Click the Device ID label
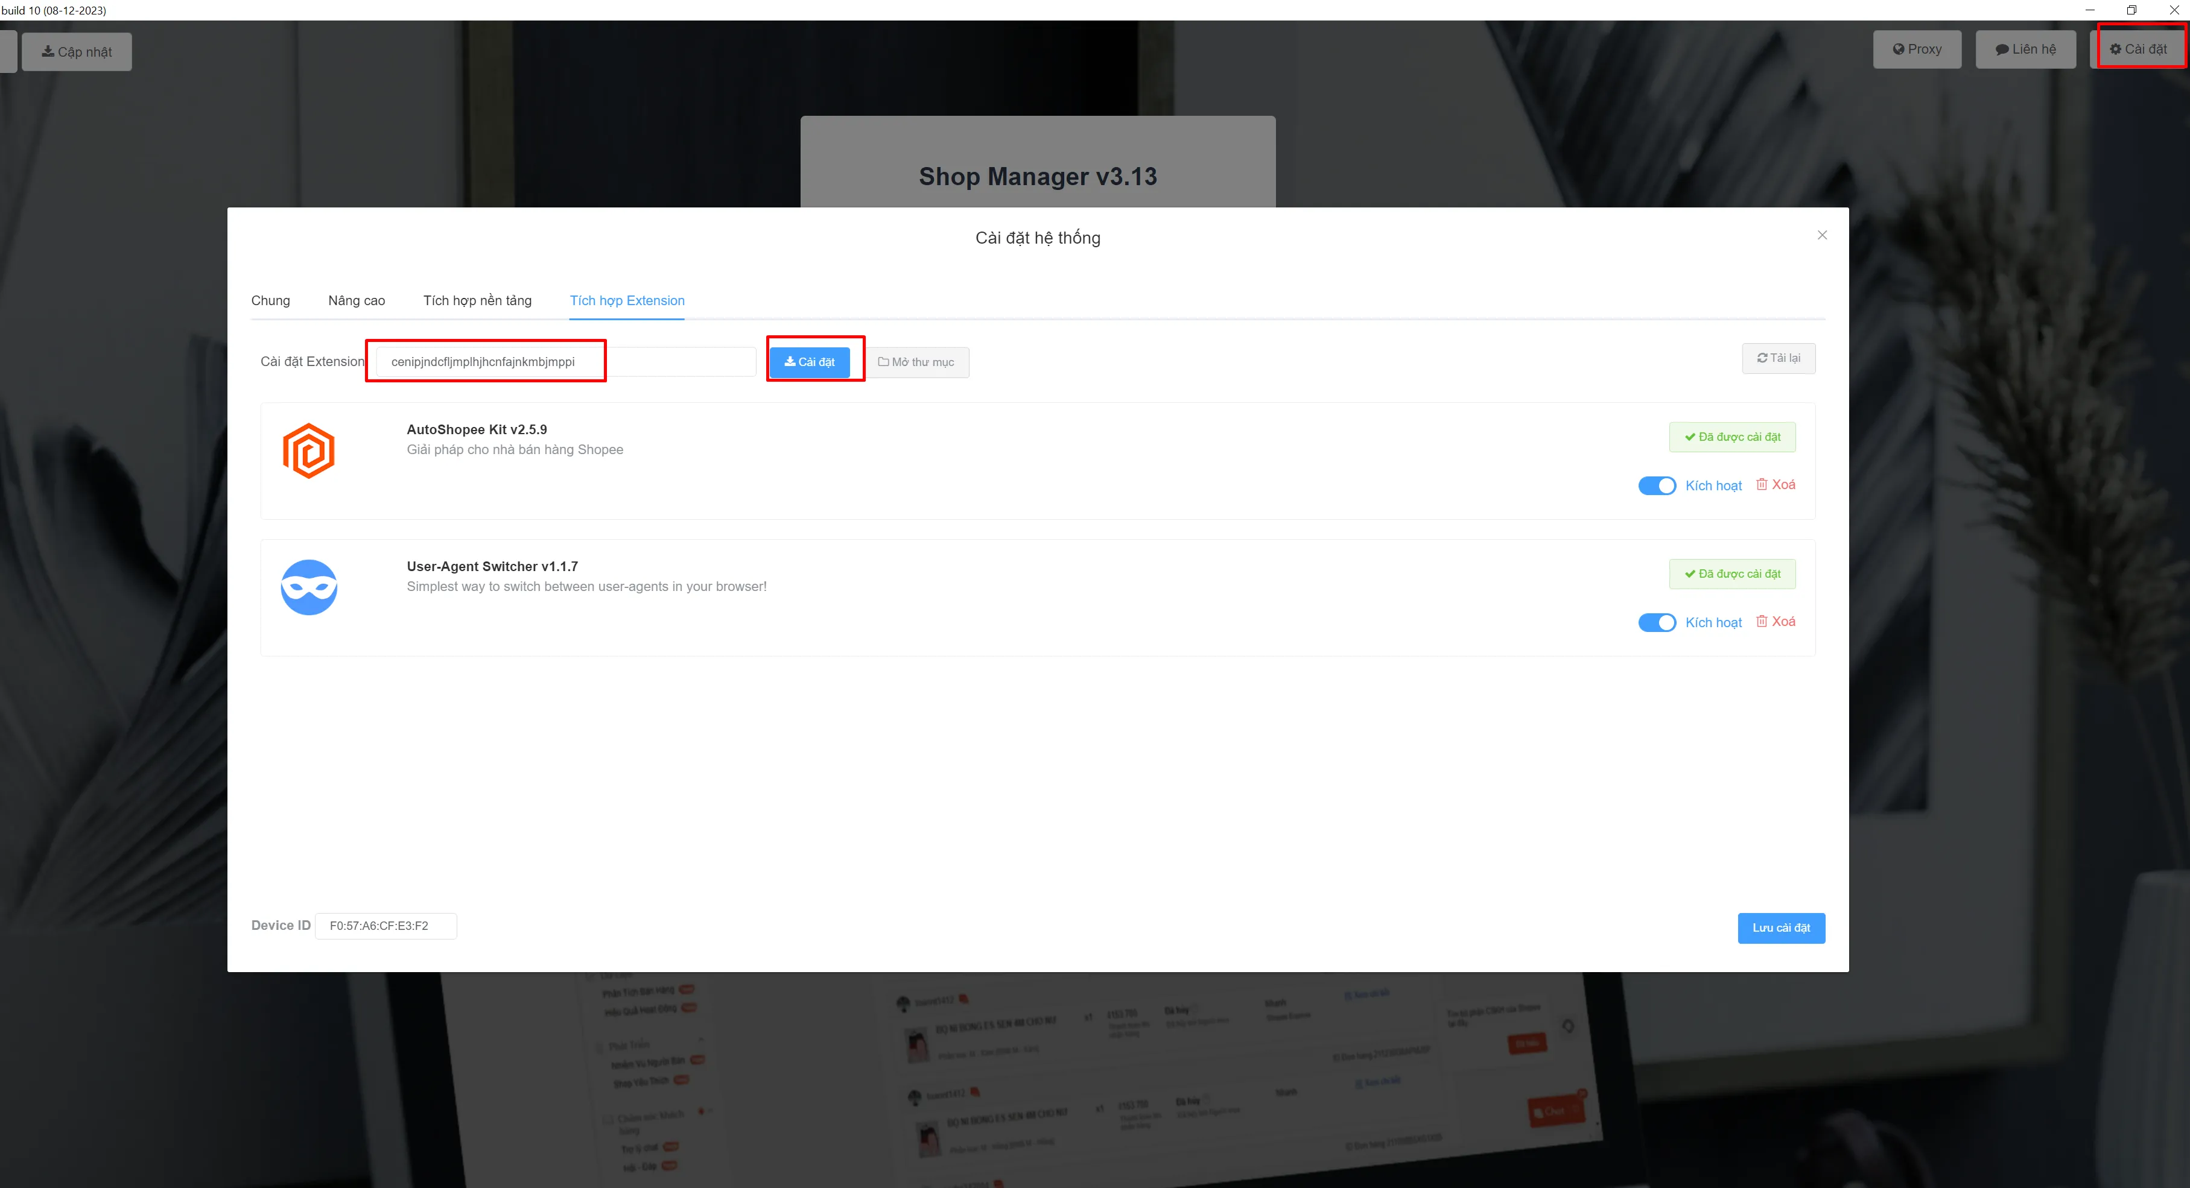Image resolution: width=2190 pixels, height=1188 pixels. tap(281, 926)
